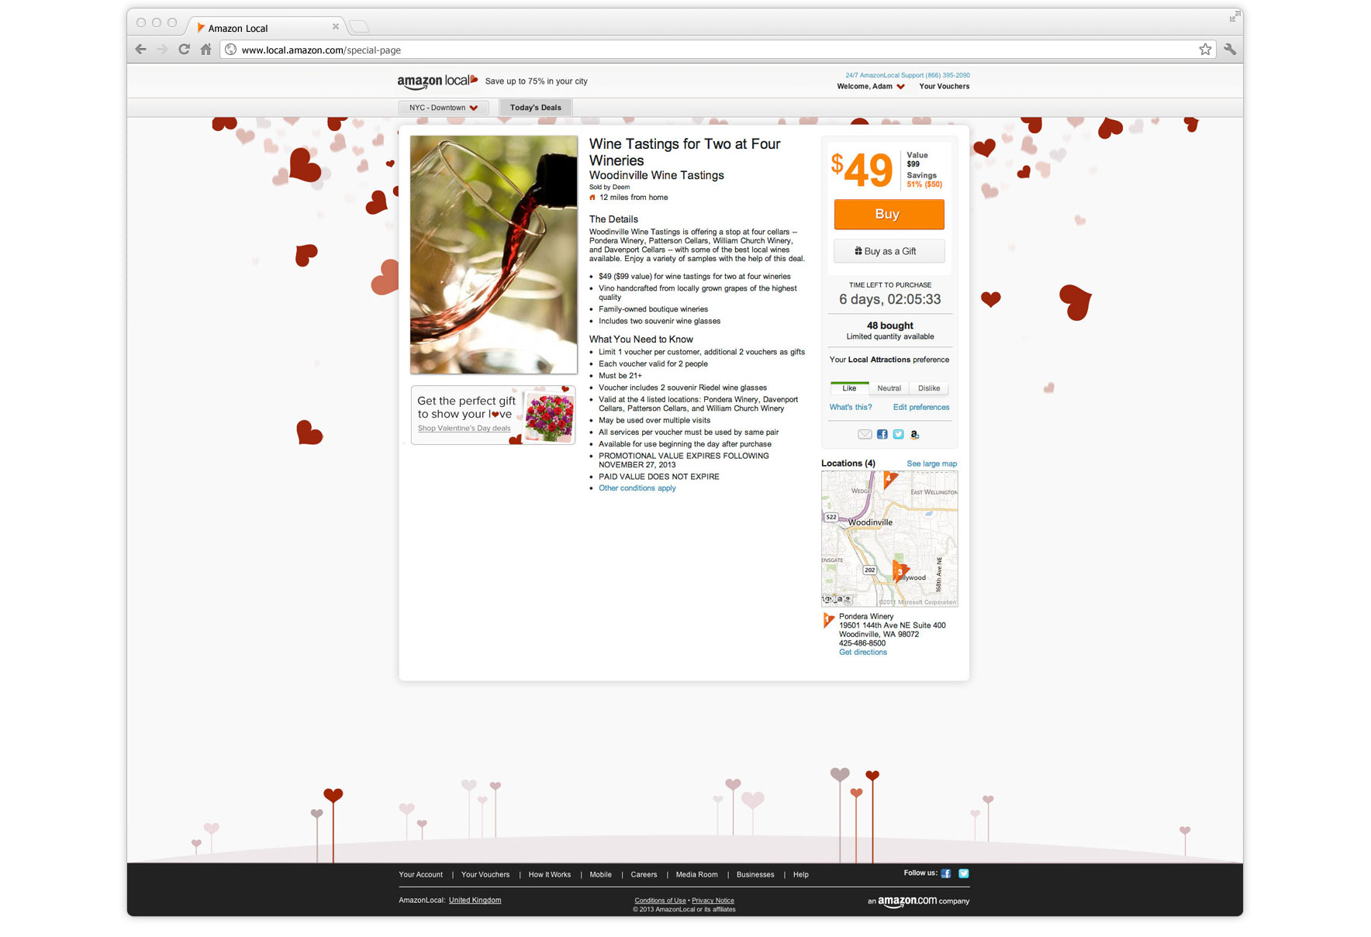Open the NYC - Downtown city dropdown
1371x937 pixels.
444,108
